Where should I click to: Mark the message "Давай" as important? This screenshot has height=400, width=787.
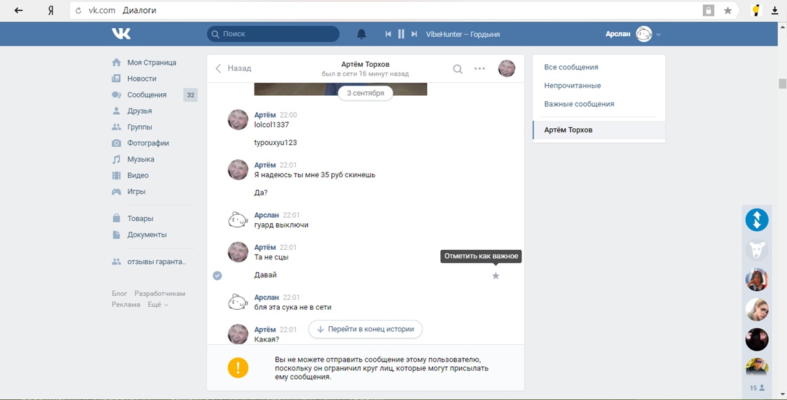click(x=496, y=276)
